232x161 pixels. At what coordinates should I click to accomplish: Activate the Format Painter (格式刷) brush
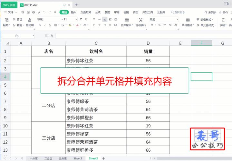30,20
